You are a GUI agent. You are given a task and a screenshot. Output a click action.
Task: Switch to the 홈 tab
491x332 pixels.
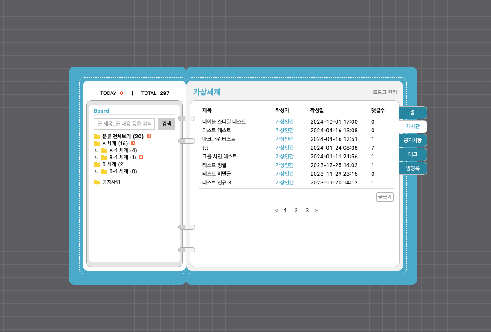(x=413, y=112)
